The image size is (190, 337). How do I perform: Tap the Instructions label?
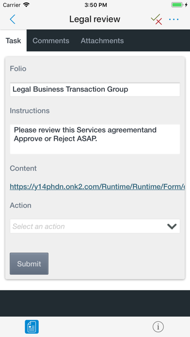tap(30, 110)
